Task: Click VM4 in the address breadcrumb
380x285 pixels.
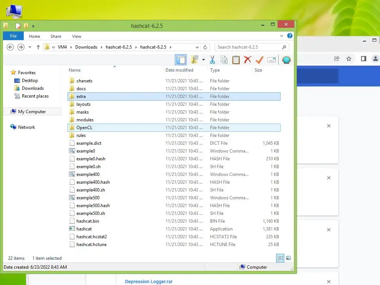Action: (62, 47)
